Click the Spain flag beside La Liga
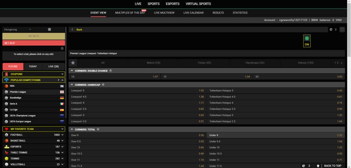Image resolution: width=351 pixels, height=168 pixels. [62, 110]
